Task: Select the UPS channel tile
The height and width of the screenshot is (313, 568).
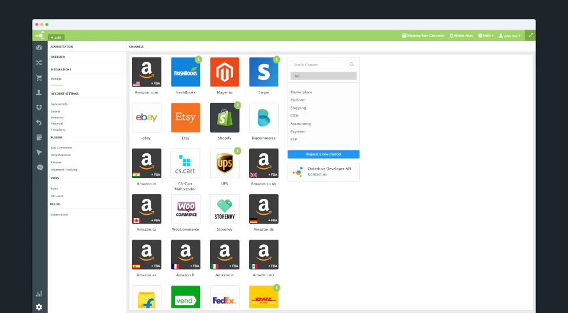Action: [x=225, y=163]
